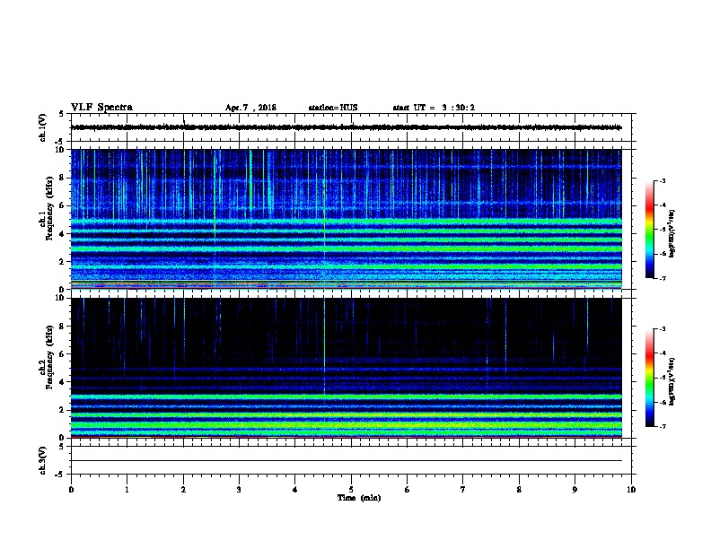Click the flat ch.3 trace line
The image size is (711, 549).
click(347, 461)
